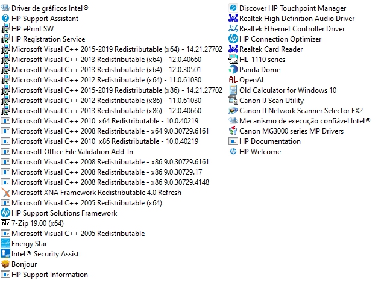
Task: Click the HP Support Solutions Framework icon
Action: click(5, 213)
